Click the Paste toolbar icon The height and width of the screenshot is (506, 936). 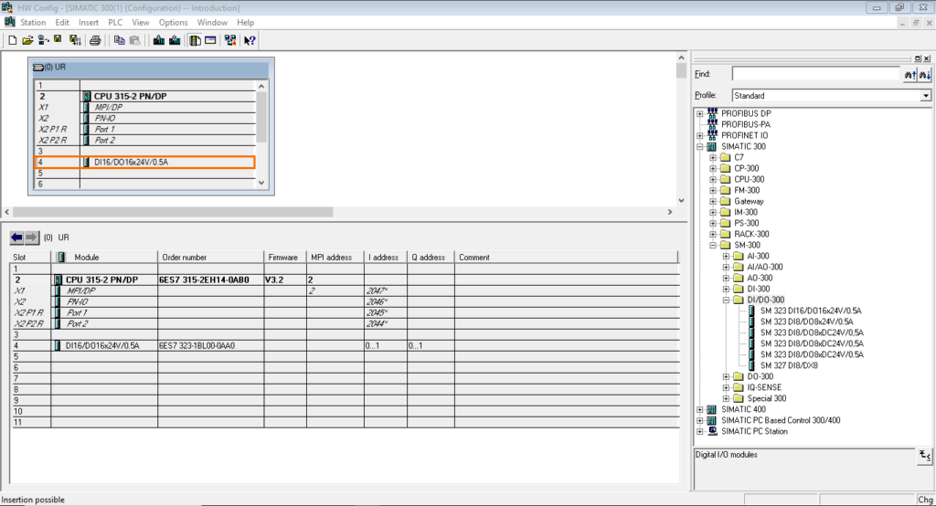tap(135, 40)
